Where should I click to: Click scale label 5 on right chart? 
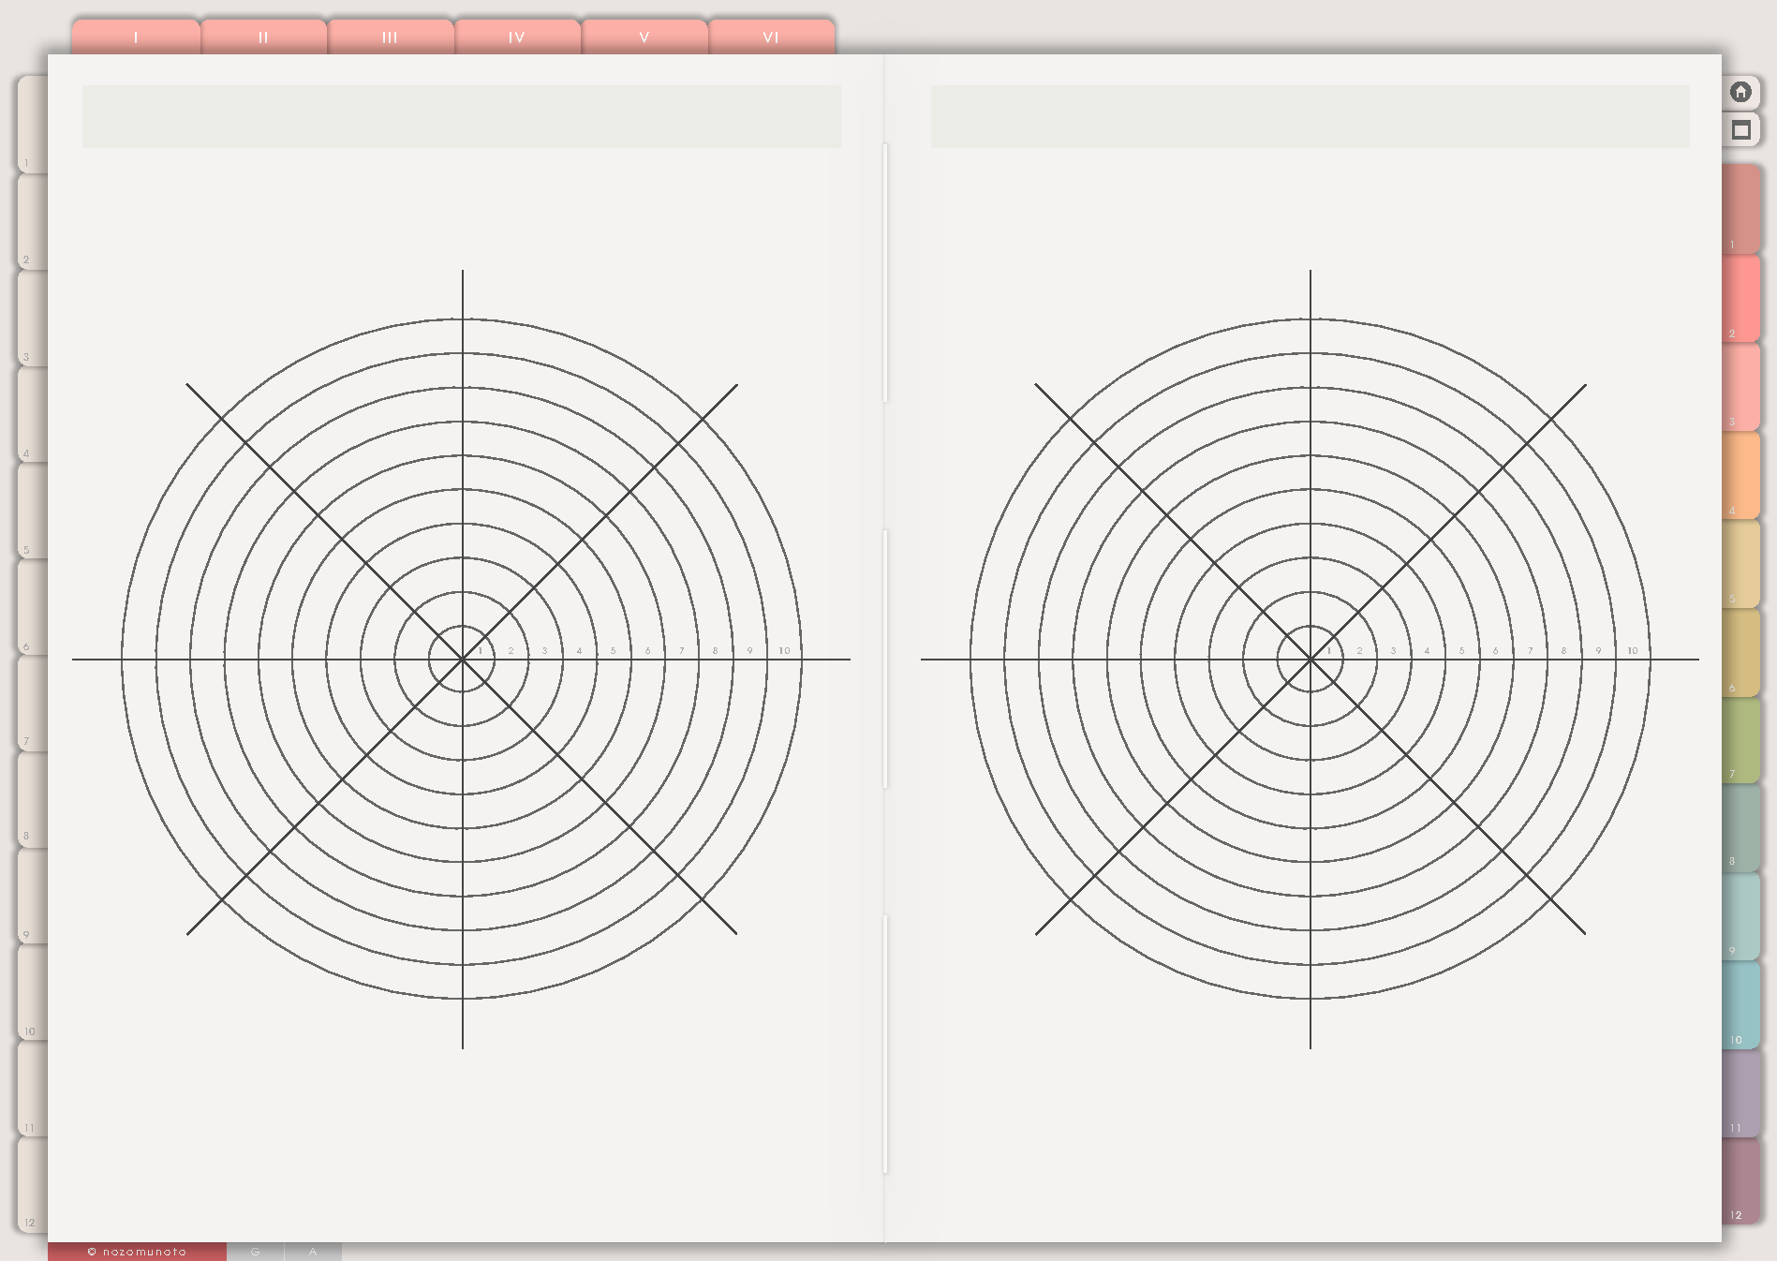pos(1461,650)
